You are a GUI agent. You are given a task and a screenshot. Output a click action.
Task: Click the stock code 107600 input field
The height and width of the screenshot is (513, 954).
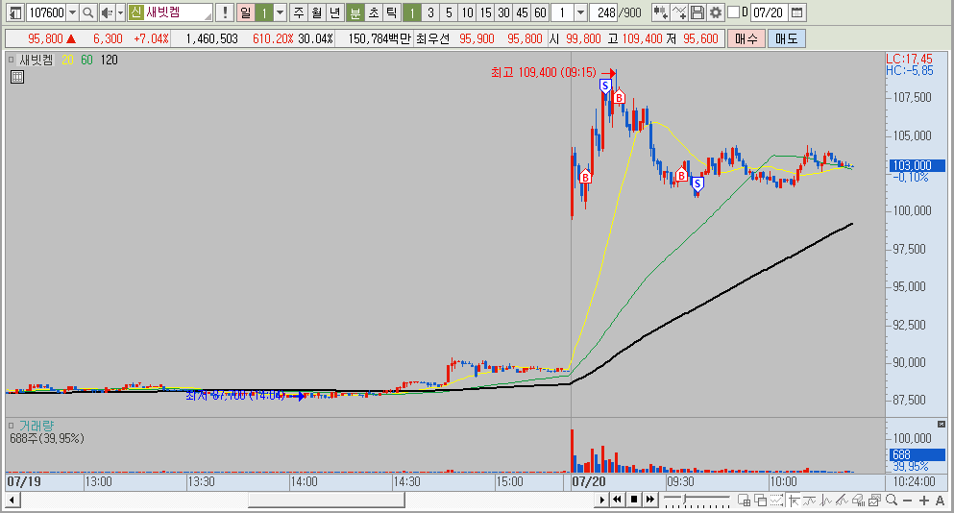point(46,12)
